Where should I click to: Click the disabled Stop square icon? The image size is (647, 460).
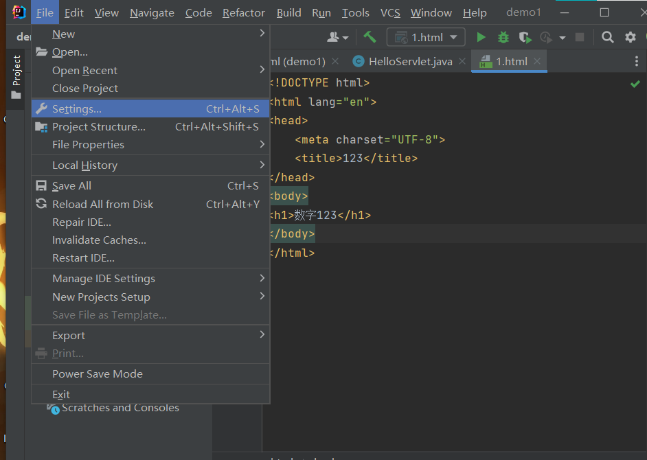[580, 37]
